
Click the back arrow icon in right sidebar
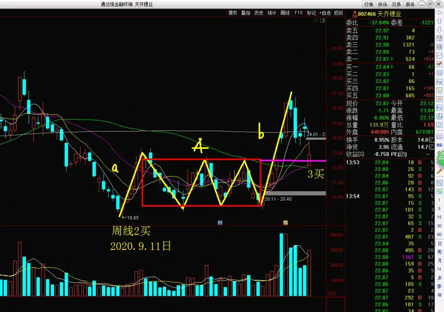[x=439, y=12]
